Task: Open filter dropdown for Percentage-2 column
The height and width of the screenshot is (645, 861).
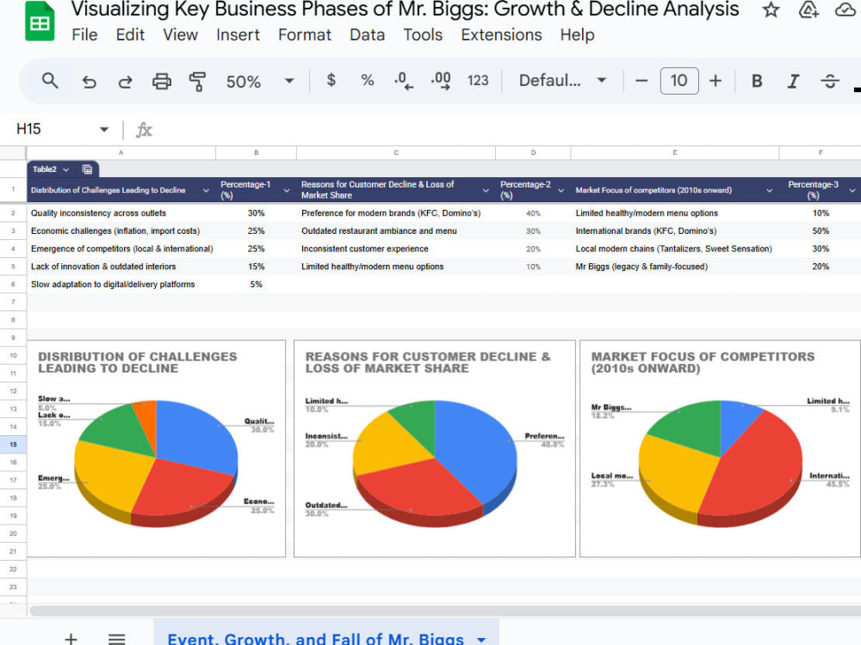Action: pyautogui.click(x=561, y=190)
